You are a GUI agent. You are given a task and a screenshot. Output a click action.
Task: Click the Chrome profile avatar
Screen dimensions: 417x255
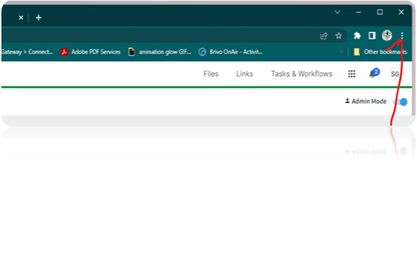tap(387, 35)
